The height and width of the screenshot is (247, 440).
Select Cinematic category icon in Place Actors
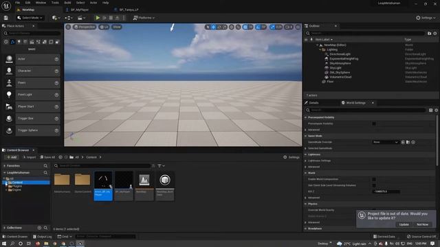coord(32,42)
